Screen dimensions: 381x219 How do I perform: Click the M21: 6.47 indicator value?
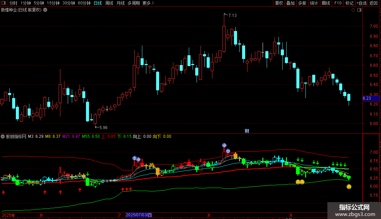(x=71, y=136)
